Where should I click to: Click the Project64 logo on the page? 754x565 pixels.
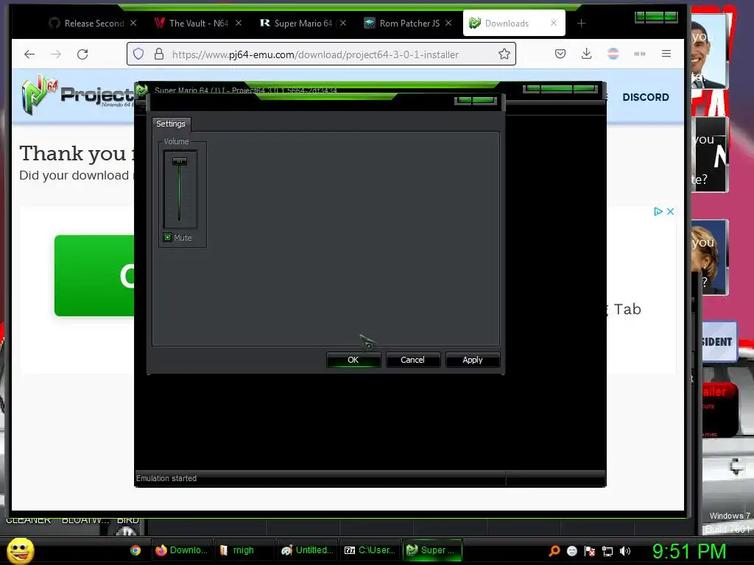point(77,95)
